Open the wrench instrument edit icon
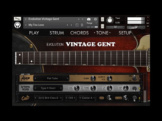Viewport: 162px width, 121px height. tap(17, 19)
